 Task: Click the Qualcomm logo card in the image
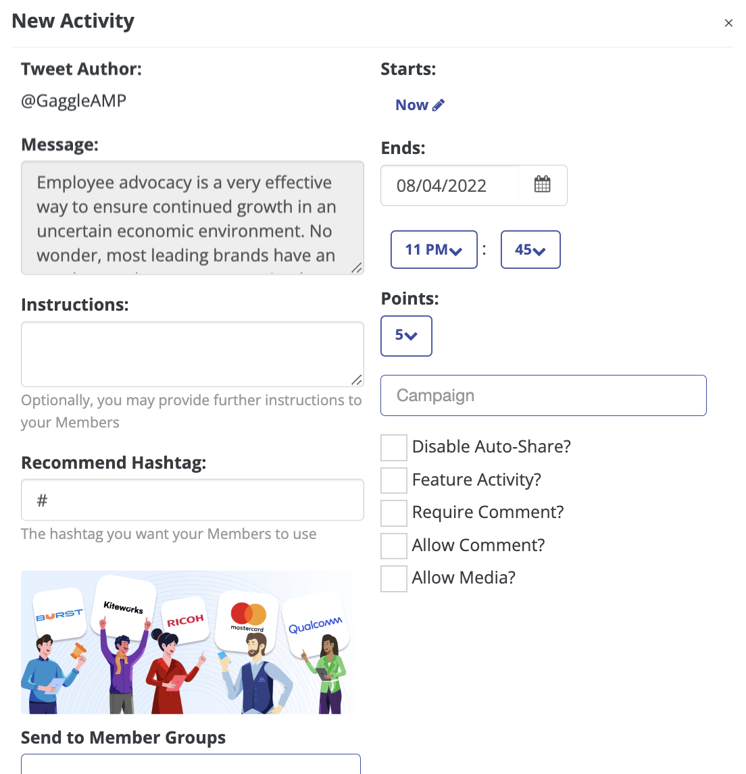point(316,625)
